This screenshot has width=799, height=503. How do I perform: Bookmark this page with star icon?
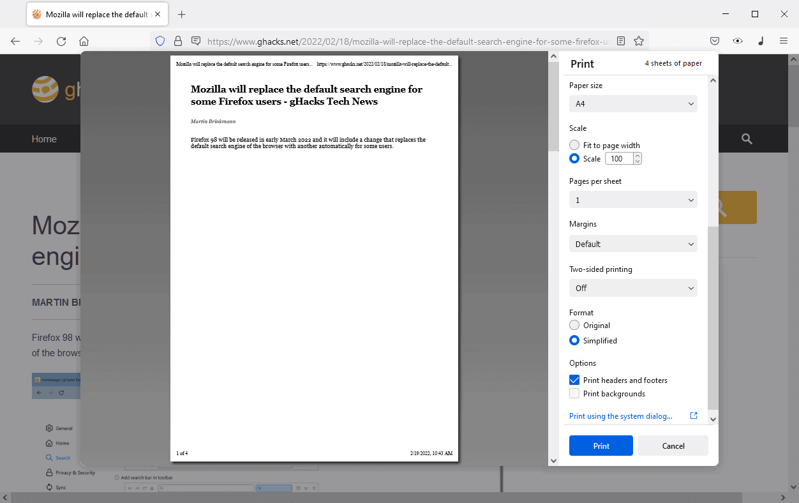[x=638, y=41]
